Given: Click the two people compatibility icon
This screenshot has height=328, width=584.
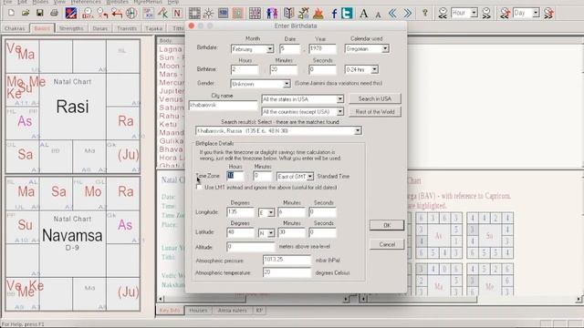Looking at the screenshot, I should (272, 14).
